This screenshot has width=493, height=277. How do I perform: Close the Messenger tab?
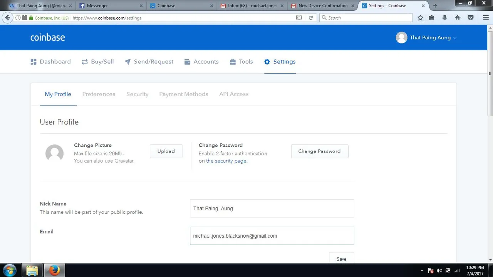pyautogui.click(x=141, y=6)
